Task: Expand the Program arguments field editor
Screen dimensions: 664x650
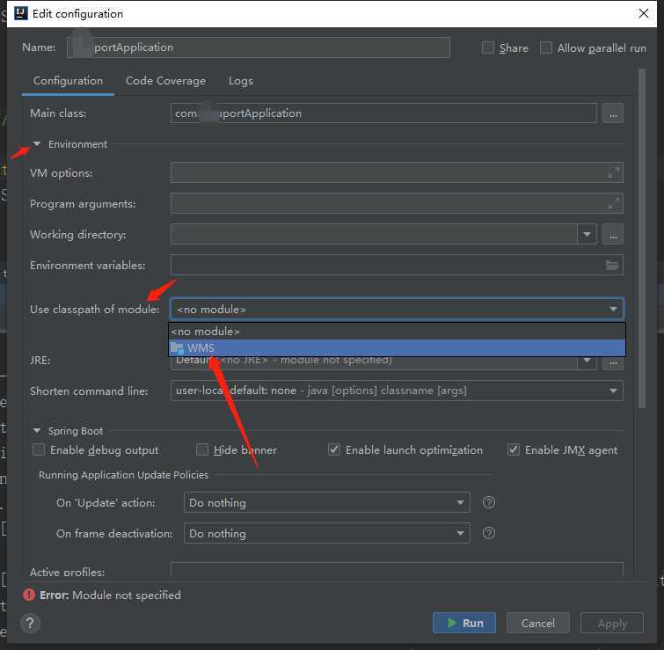Action: 613,204
